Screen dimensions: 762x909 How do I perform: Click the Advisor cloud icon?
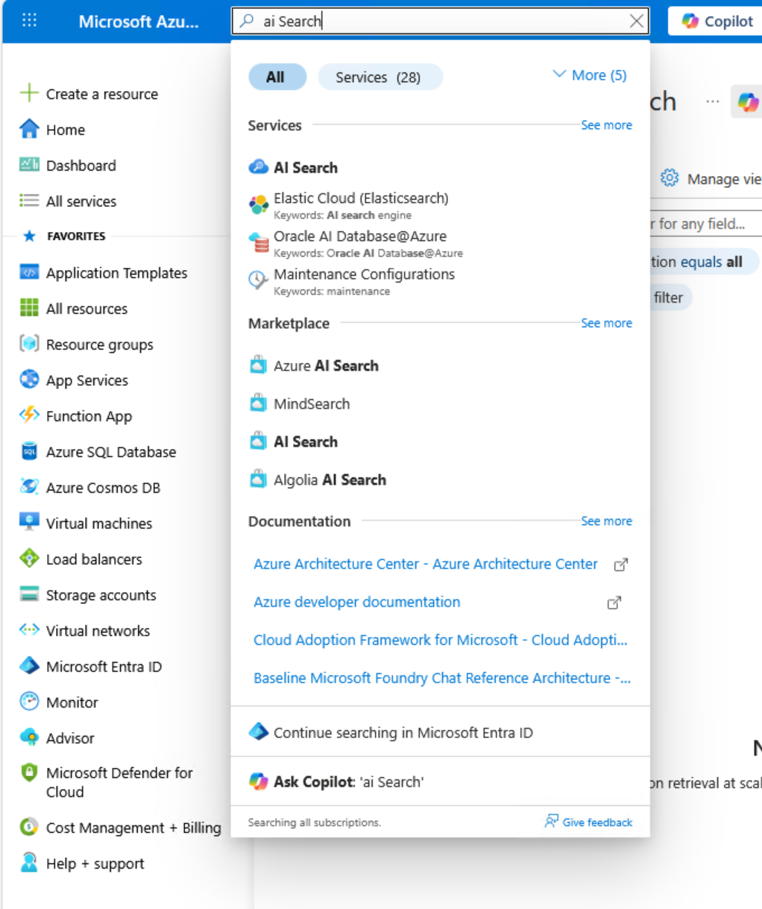[x=29, y=737]
